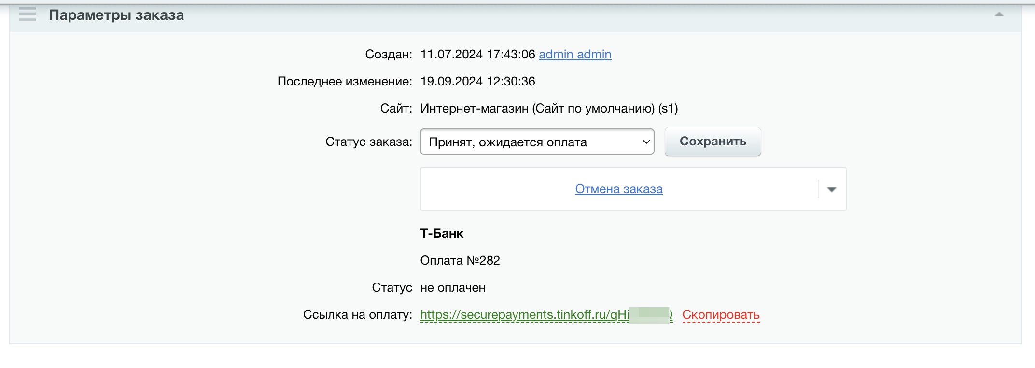The height and width of the screenshot is (368, 1035).
Task: Click the не оплачен payment status
Action: coord(452,288)
